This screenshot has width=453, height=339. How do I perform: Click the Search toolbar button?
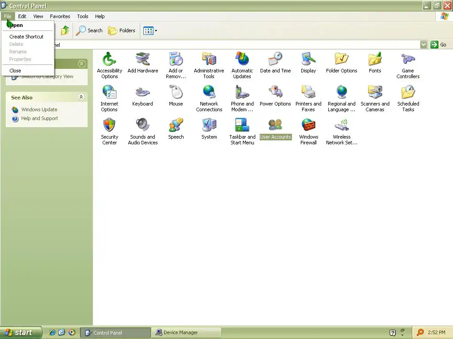(89, 30)
